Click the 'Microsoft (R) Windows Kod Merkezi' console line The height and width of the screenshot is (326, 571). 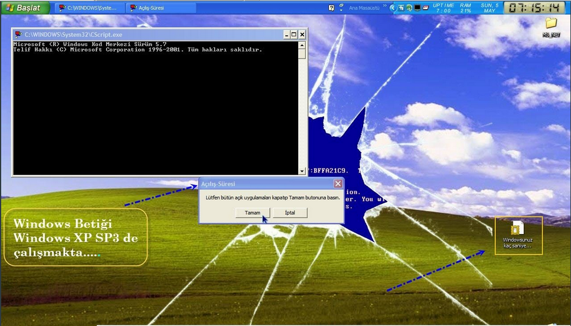(x=90, y=44)
